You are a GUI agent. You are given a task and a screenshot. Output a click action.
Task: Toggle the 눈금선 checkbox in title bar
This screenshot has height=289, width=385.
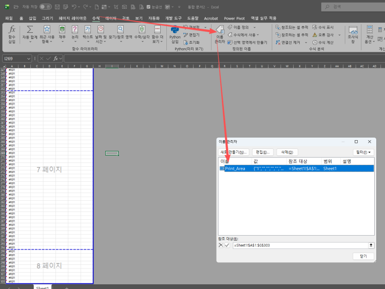[x=148, y=7]
